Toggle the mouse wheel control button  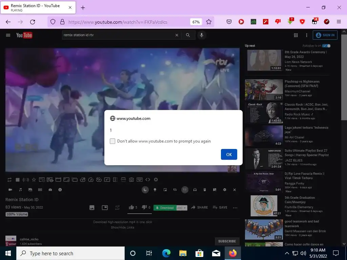(205, 190)
